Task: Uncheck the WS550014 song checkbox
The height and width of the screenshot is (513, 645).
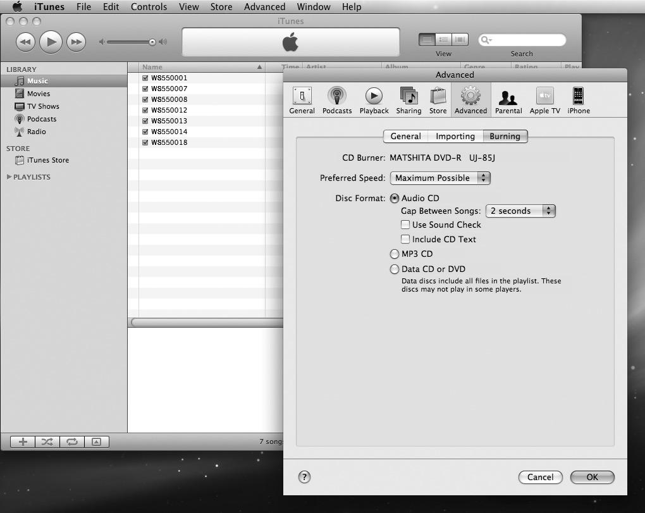Action: 145,132
